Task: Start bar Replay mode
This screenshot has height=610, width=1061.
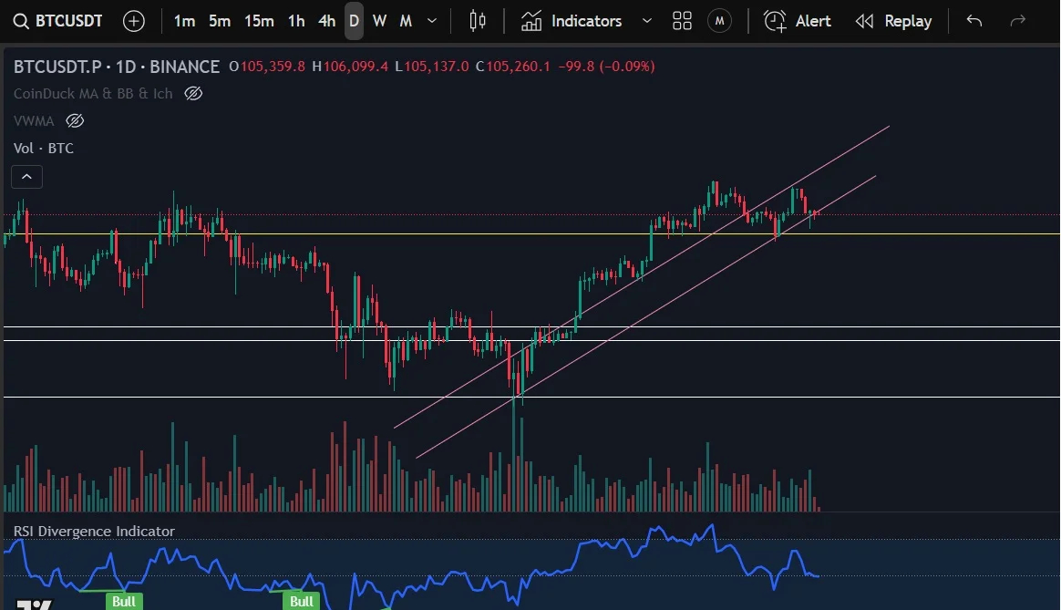Action: click(893, 21)
